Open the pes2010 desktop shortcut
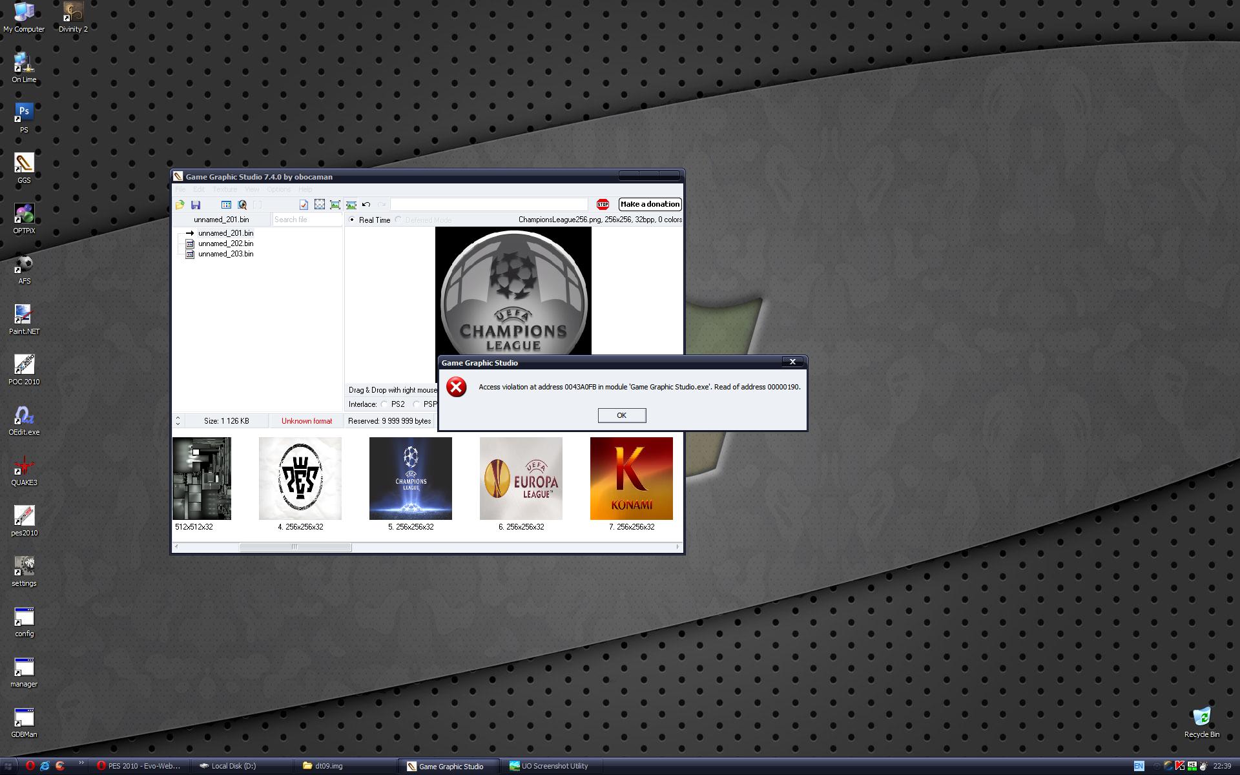Image resolution: width=1240 pixels, height=775 pixels. pyautogui.click(x=24, y=521)
